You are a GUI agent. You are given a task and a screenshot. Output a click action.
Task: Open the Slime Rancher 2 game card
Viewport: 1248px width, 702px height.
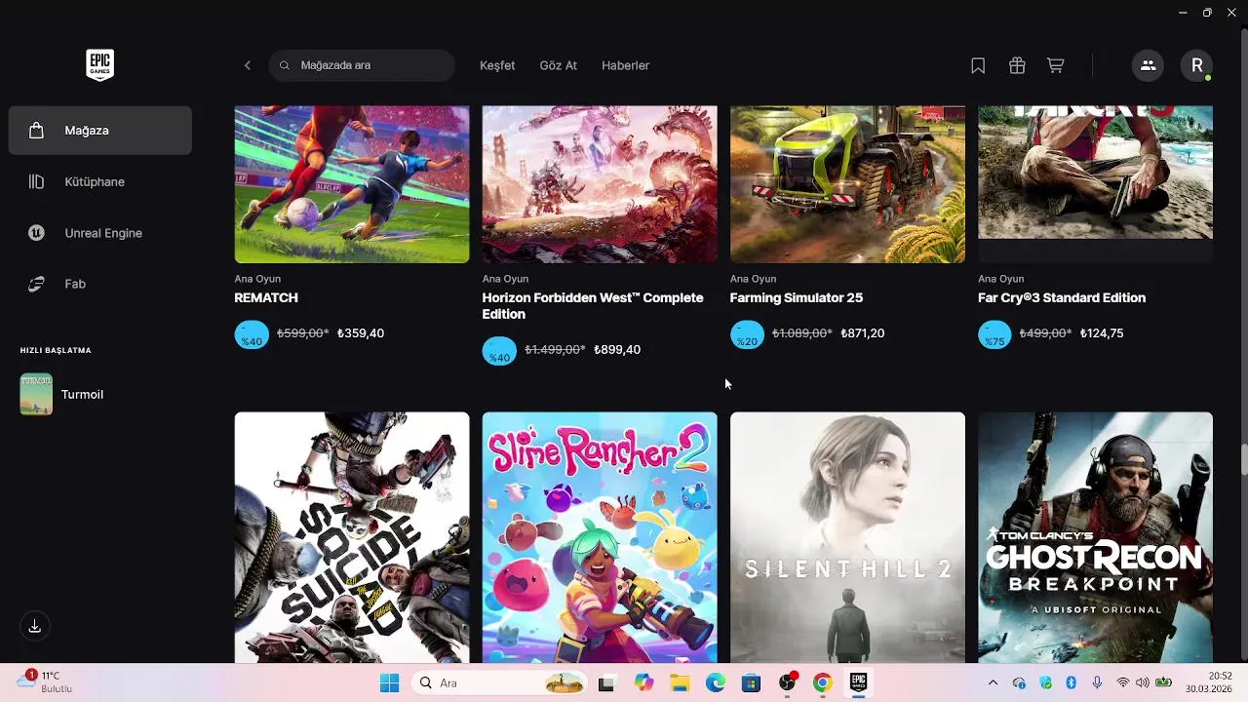coord(600,537)
